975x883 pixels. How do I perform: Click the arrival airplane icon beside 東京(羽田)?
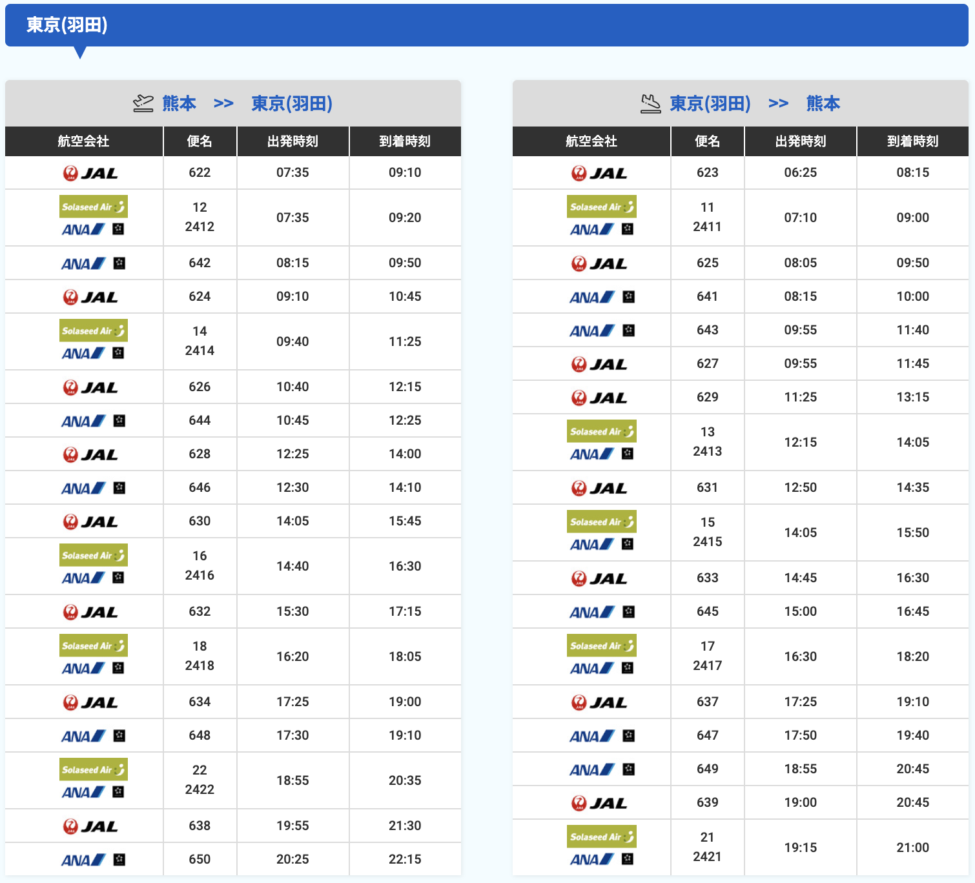650,103
